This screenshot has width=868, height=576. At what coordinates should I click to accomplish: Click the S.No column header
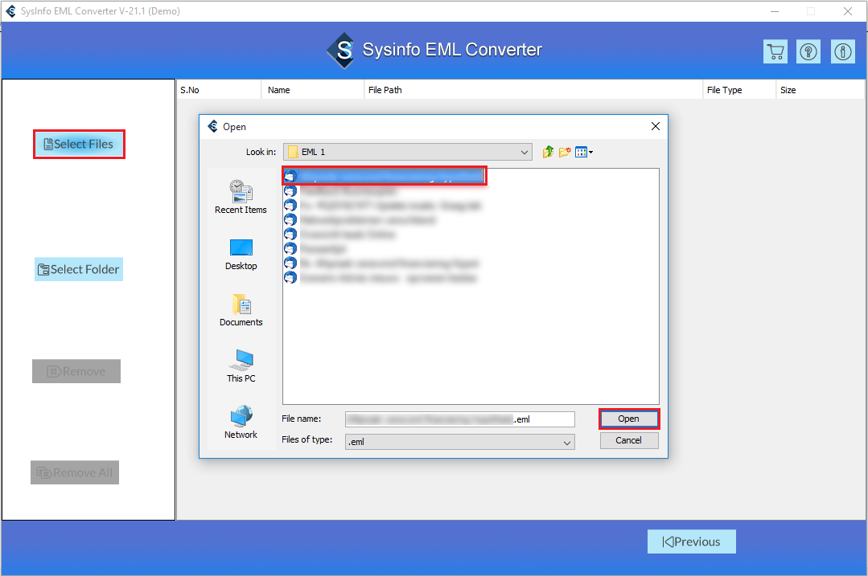[219, 90]
